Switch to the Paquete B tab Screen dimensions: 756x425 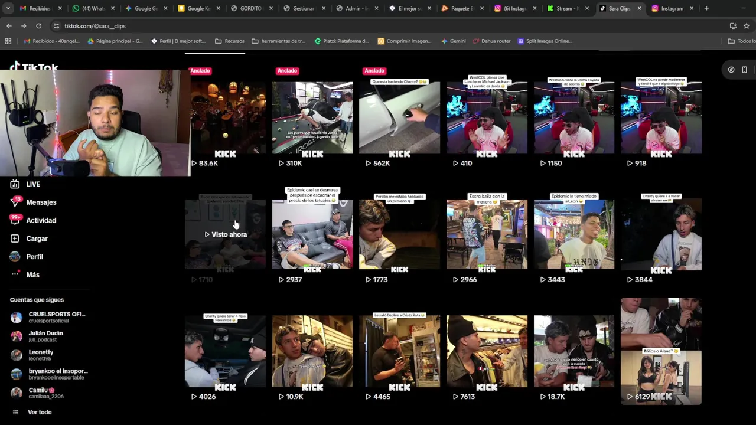click(x=461, y=8)
